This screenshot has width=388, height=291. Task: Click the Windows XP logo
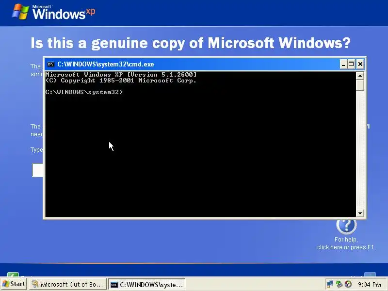pos(53,12)
